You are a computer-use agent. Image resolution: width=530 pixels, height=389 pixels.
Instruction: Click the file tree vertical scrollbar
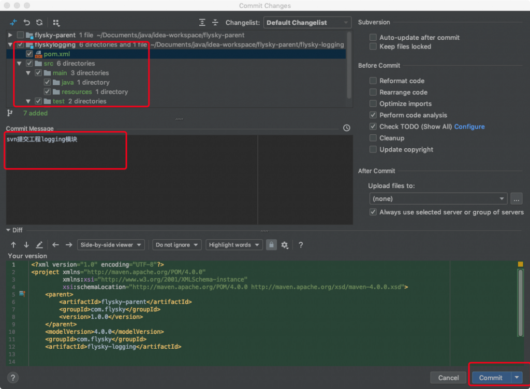(349, 65)
